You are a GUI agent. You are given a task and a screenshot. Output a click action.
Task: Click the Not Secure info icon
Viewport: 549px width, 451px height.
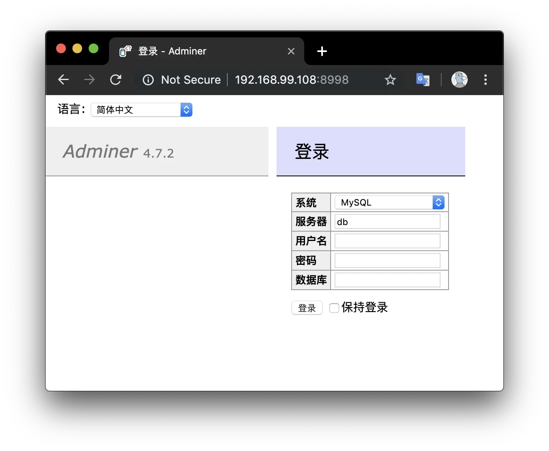[x=148, y=80]
